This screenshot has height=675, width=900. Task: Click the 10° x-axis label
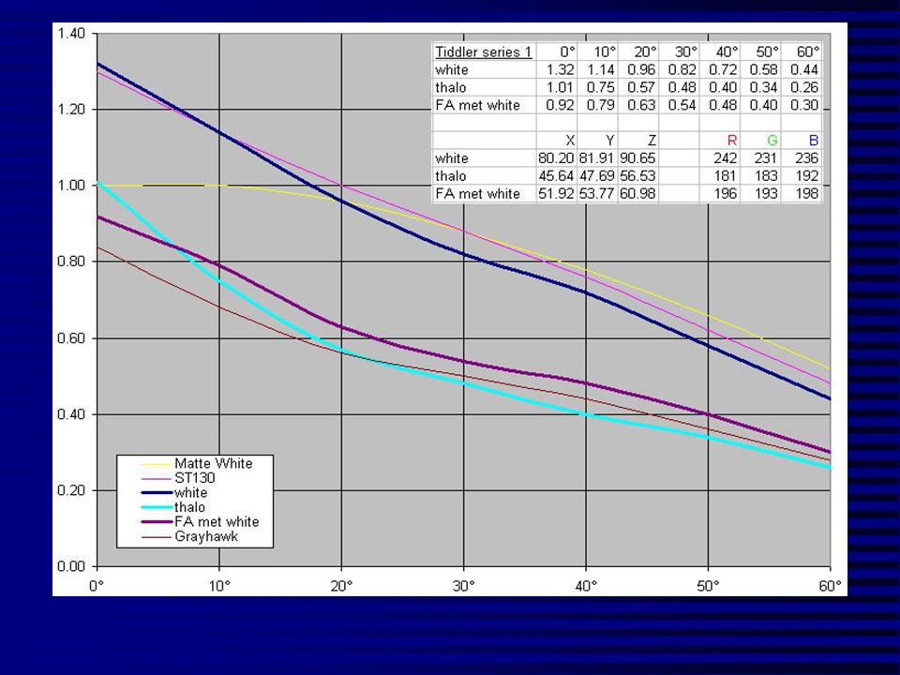click(219, 585)
